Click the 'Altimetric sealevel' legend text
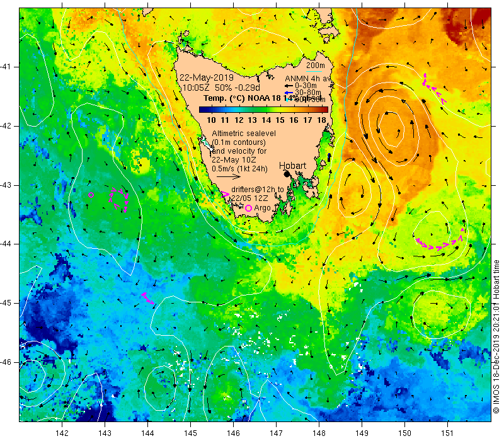504x441 pixels. click(x=244, y=134)
